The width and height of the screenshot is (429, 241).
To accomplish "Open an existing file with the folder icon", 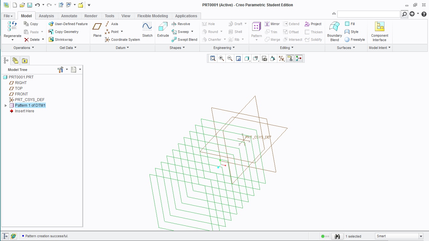I will coord(22,5).
